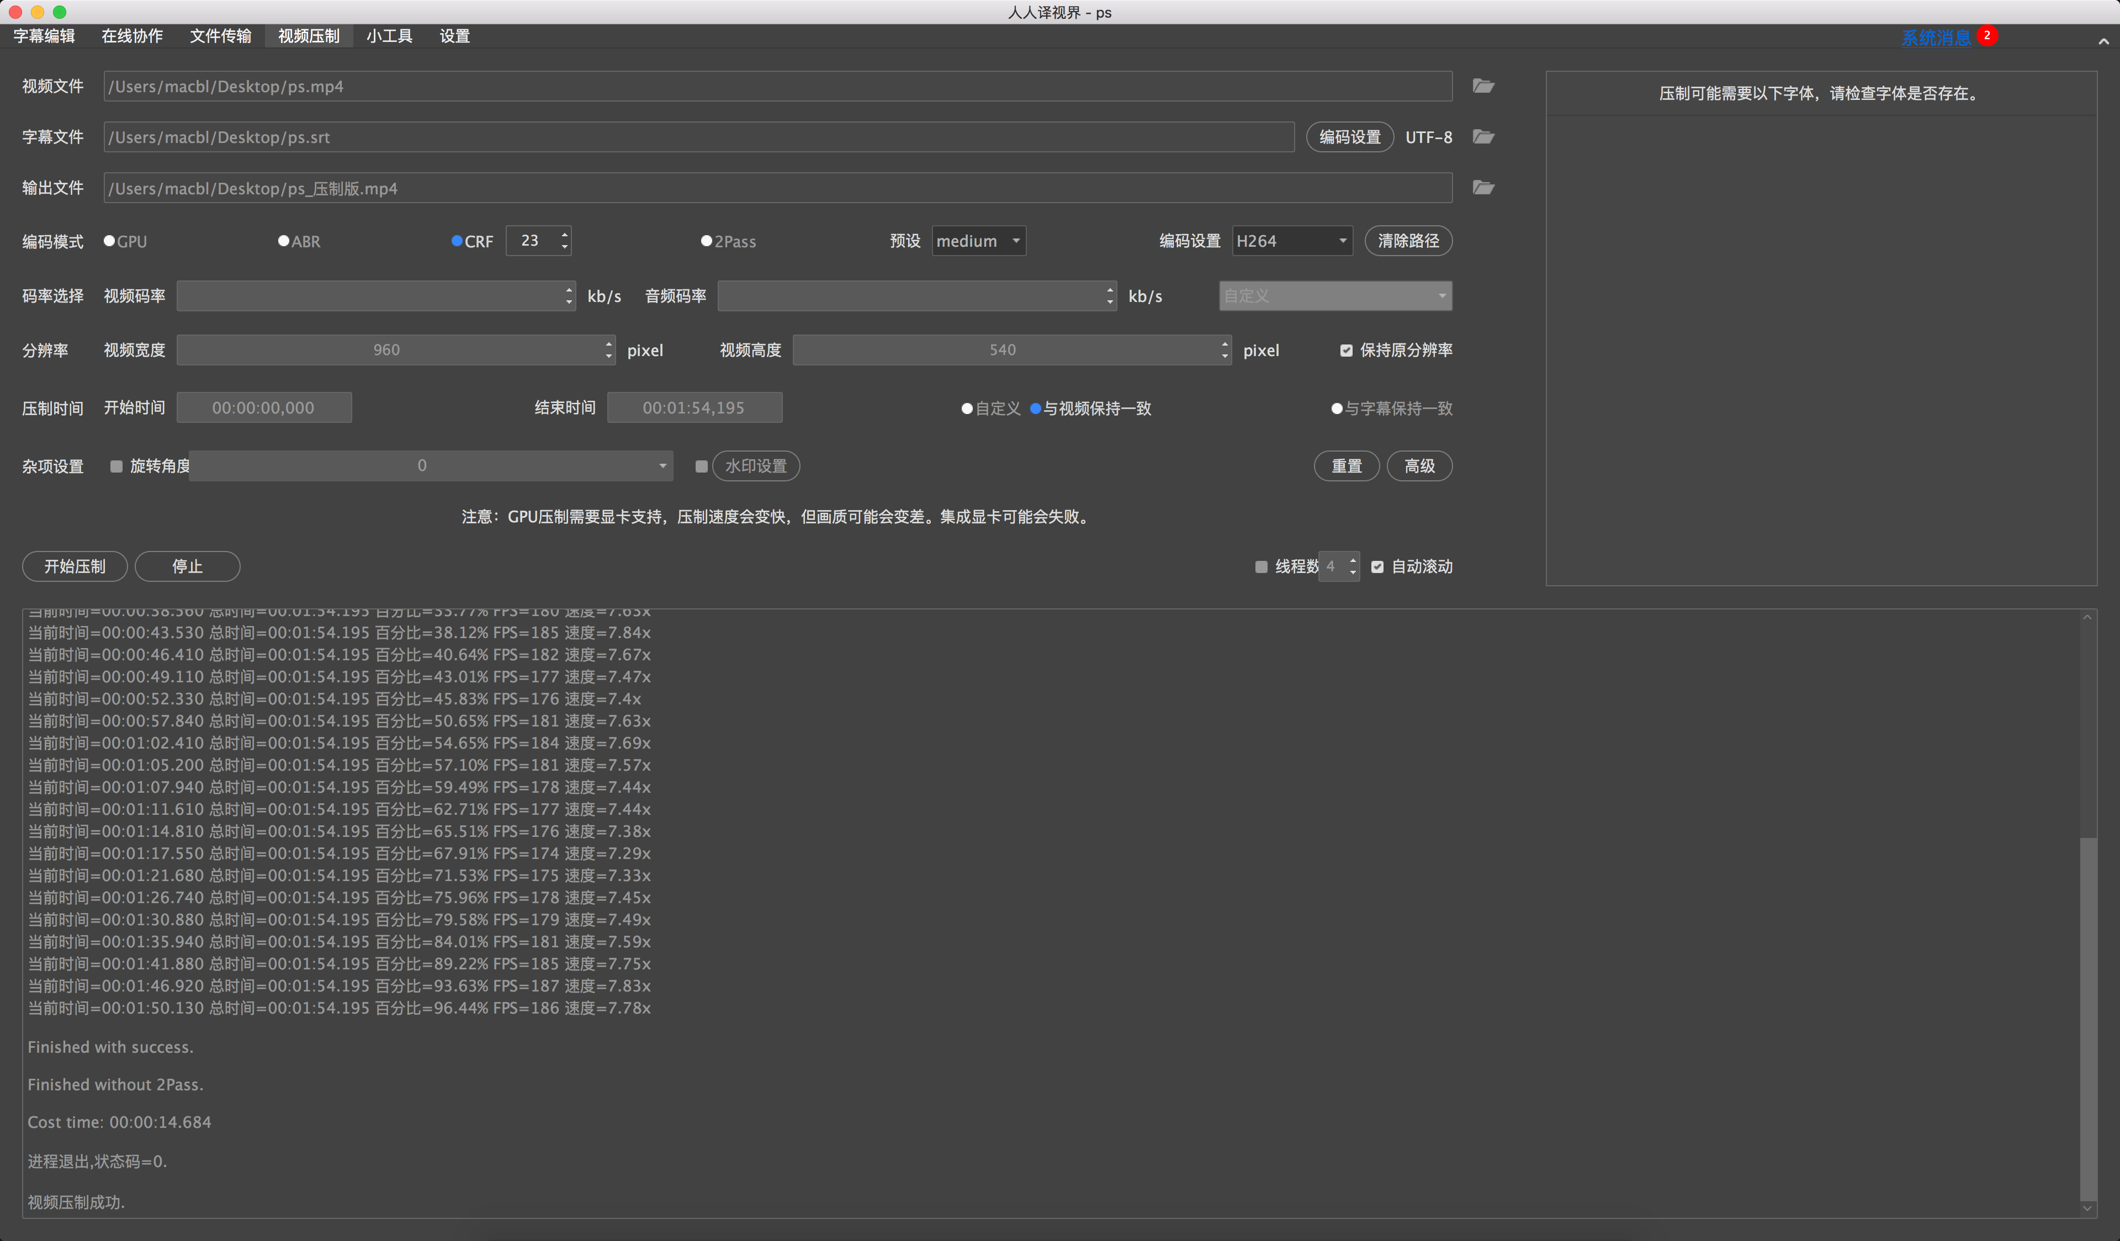Adjust thread count stepper arrows
Viewport: 2120px width, 1241px height.
[1353, 566]
